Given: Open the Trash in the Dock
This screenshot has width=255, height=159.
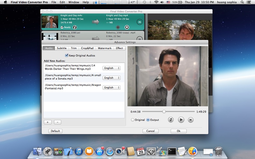Looking at the screenshot, I should pyautogui.click(x=218, y=151).
